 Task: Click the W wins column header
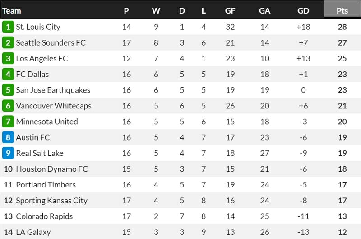pyautogui.click(x=156, y=10)
